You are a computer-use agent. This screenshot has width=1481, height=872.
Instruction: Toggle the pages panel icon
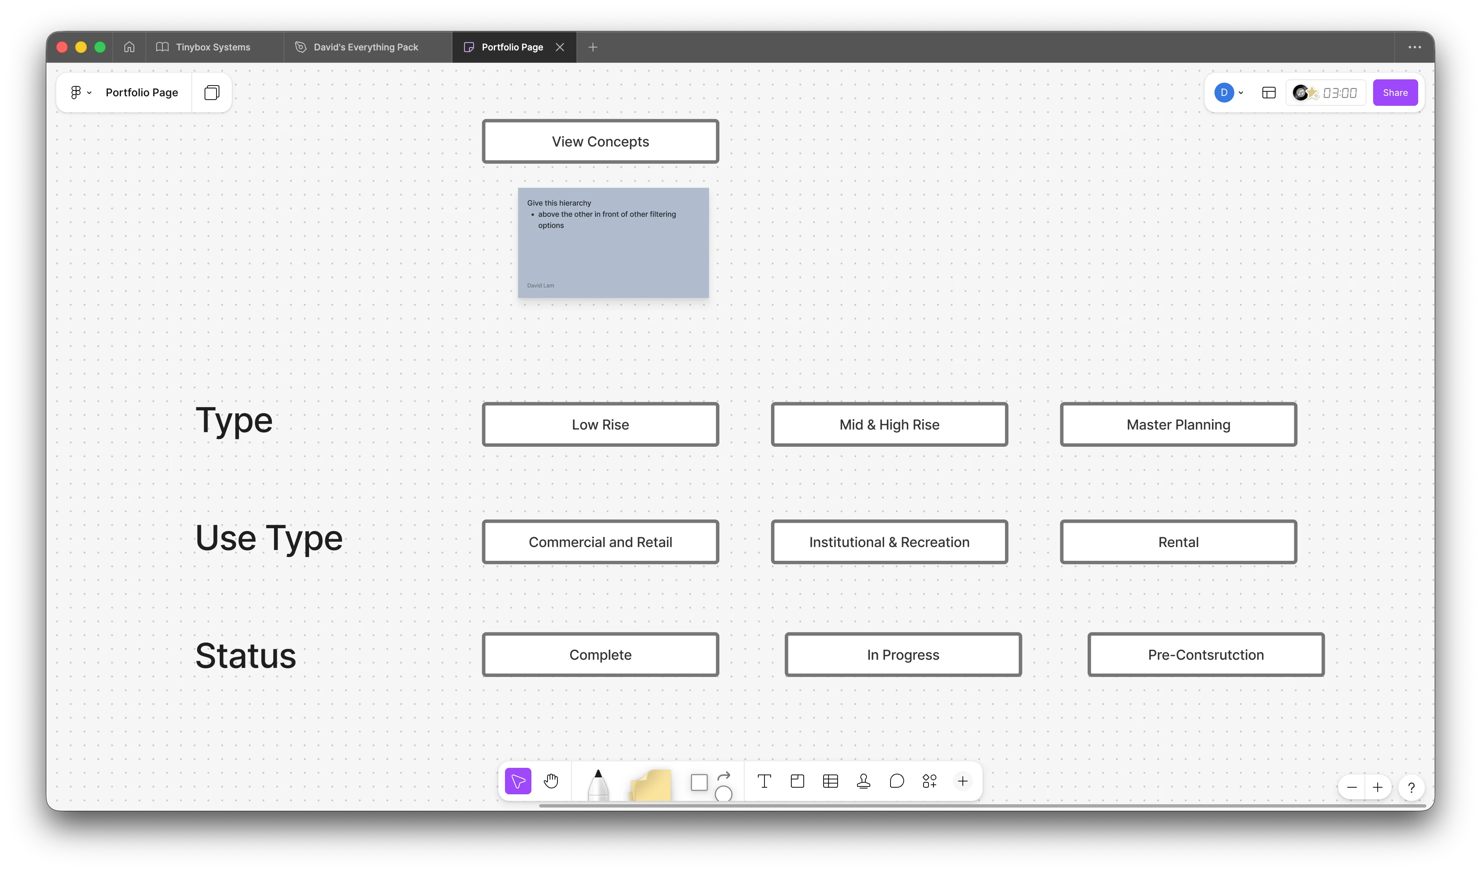coord(212,92)
